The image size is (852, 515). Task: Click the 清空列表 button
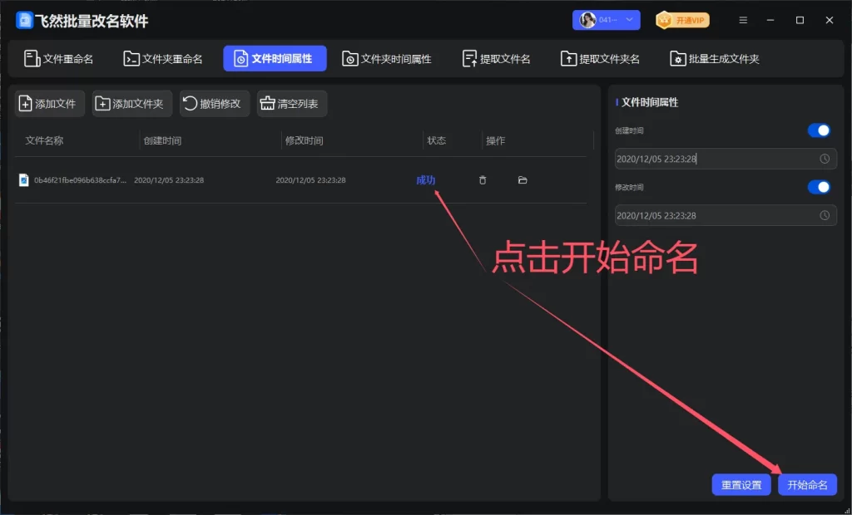click(x=291, y=104)
